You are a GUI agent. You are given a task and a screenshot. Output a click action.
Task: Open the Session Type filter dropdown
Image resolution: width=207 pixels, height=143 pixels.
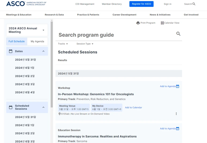[x=85, y=44]
